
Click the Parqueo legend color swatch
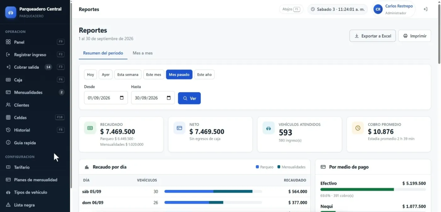257,167
